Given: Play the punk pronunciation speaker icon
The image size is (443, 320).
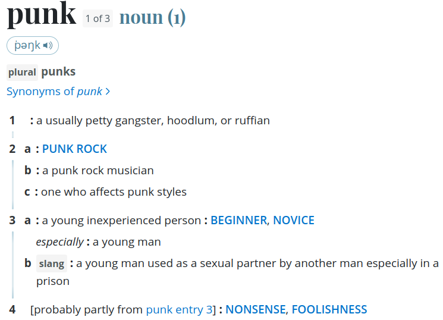Looking at the screenshot, I should click(48, 46).
